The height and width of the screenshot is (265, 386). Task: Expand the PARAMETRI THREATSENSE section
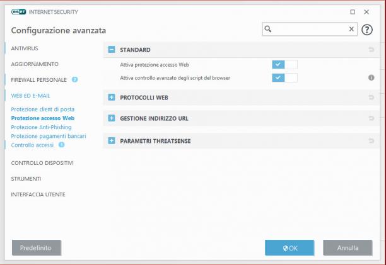point(112,141)
